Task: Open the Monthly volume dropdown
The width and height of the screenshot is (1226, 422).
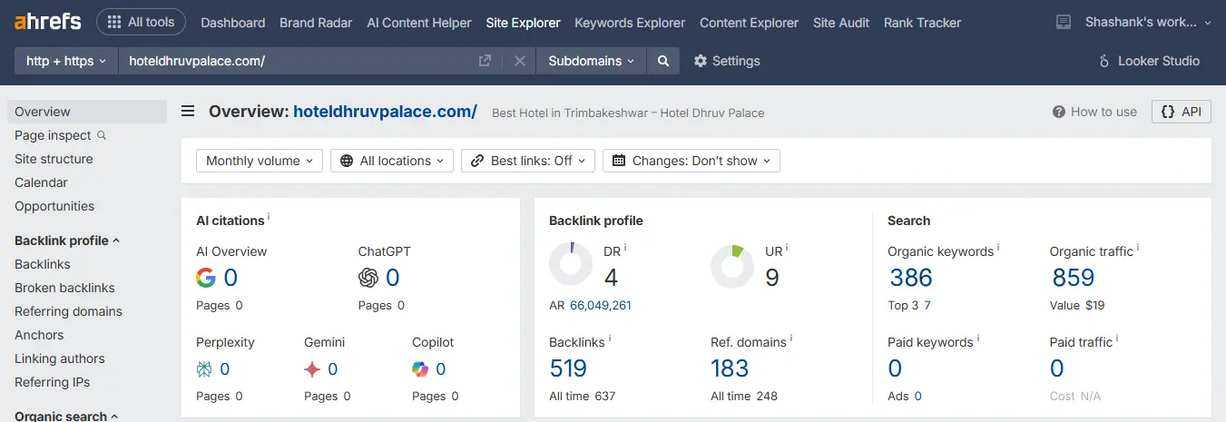Action: coord(259,161)
